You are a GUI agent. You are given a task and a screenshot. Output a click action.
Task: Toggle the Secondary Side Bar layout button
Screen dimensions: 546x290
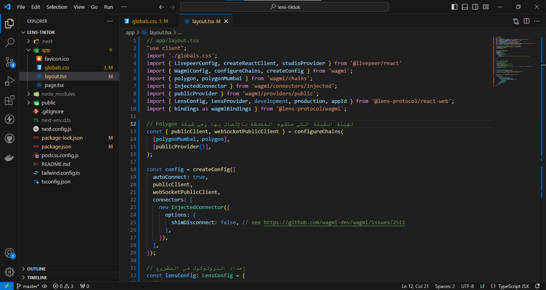(475, 7)
